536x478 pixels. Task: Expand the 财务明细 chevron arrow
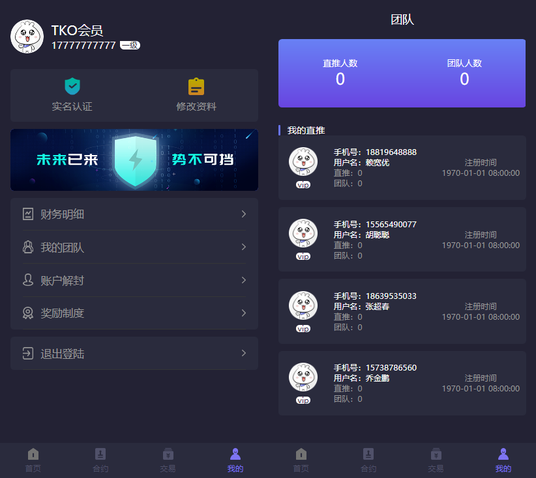pyautogui.click(x=244, y=214)
